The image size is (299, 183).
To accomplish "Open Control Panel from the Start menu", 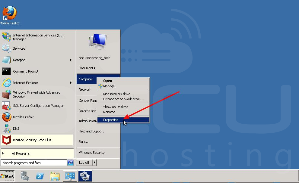I will [x=87, y=101].
